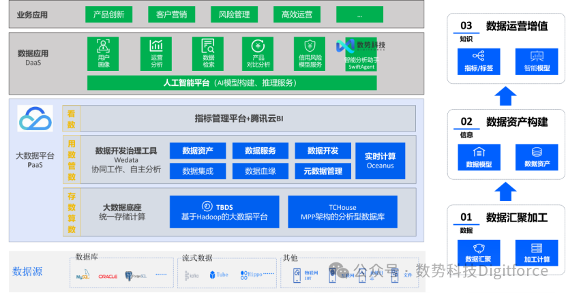566x293 pixels.
Task: Click the 数据血缘 box
Action: point(260,171)
